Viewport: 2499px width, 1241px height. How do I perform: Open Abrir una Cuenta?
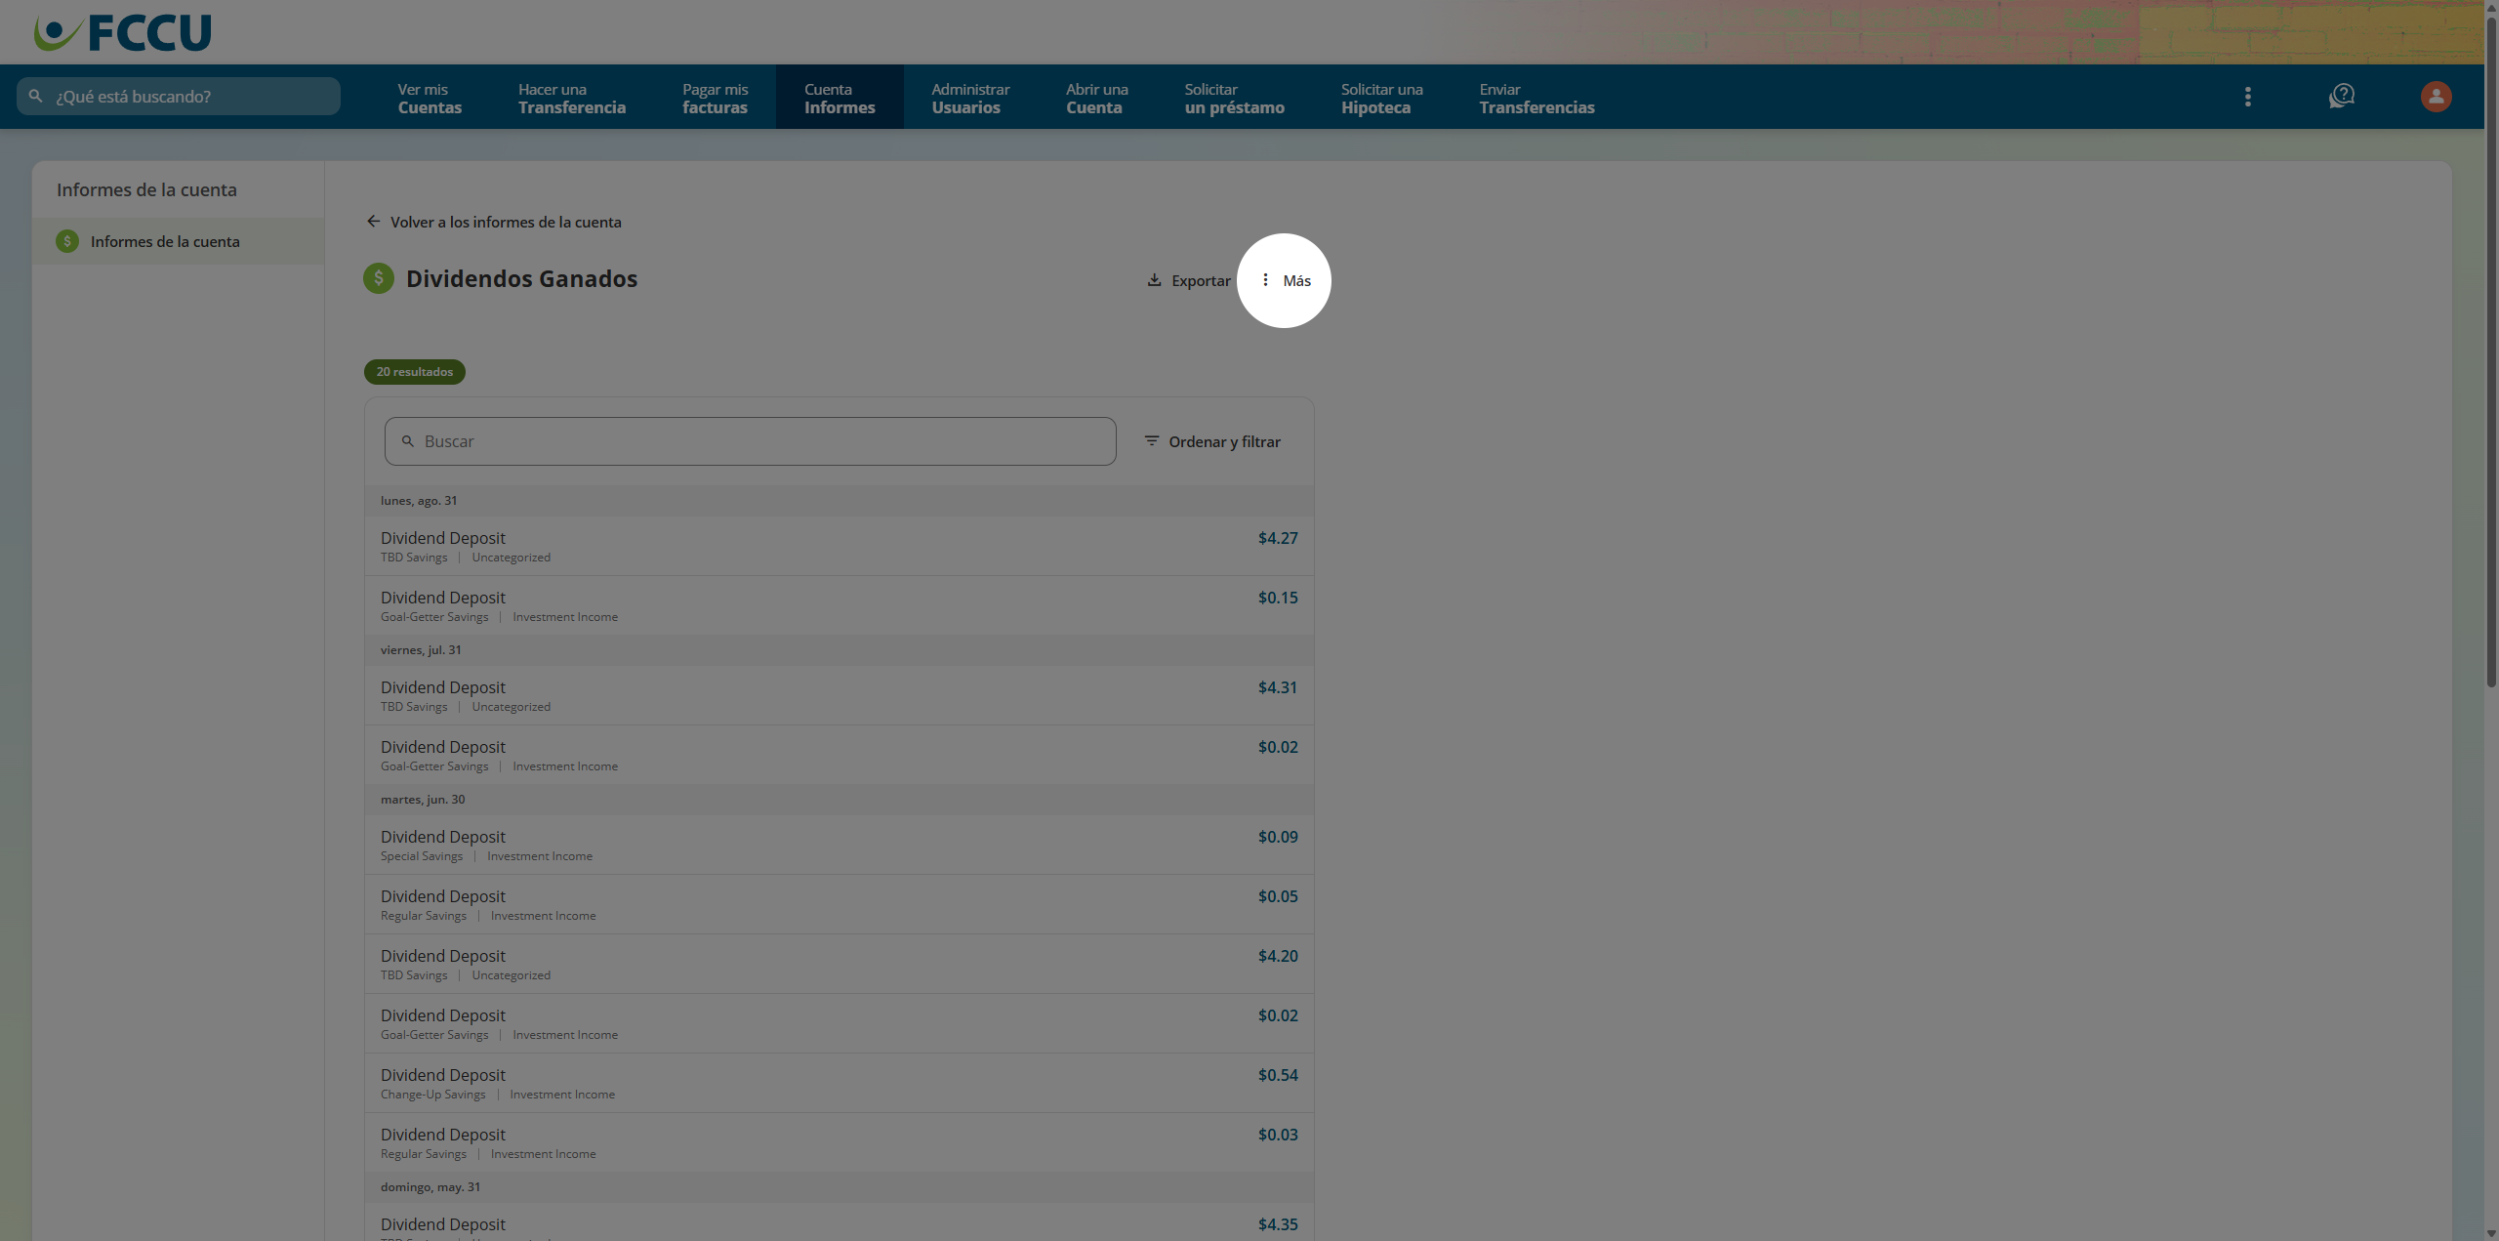pos(1097,98)
